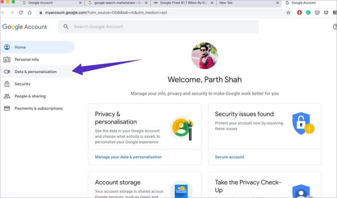This screenshot has height=198, width=337.
Task: Click the Welcome, Parth Shah heading
Action: click(205, 80)
